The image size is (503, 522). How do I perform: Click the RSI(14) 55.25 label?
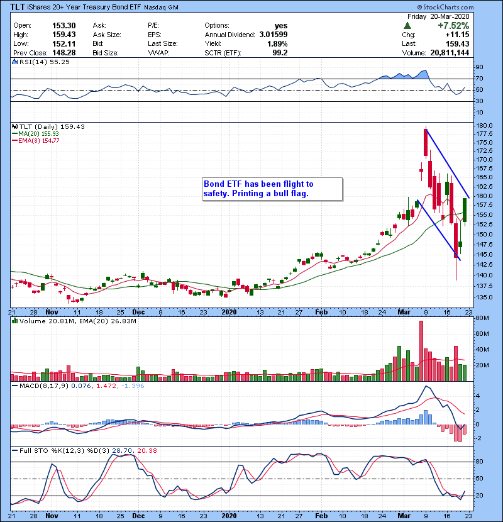[45, 62]
